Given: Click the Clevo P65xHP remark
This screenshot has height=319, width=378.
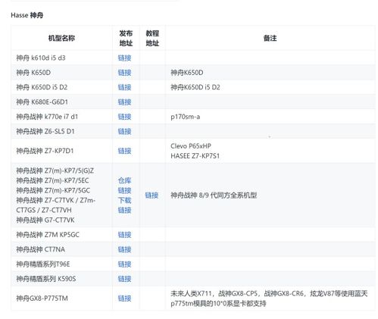Looking at the screenshot, I should pyautogui.click(x=191, y=145).
